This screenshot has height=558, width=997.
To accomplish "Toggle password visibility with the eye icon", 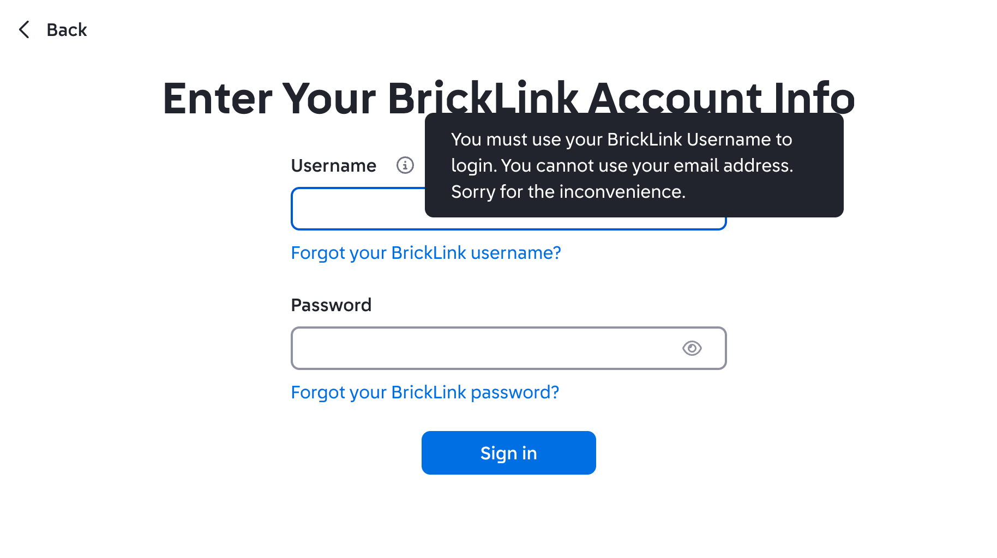I will [692, 348].
